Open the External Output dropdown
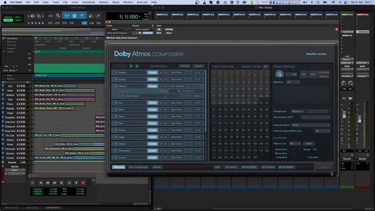The width and height of the screenshot is (375, 211). 311,125
